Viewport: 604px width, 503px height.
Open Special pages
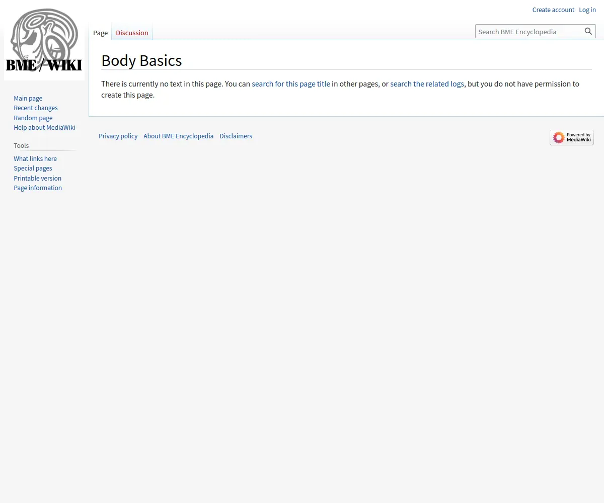pyautogui.click(x=33, y=168)
